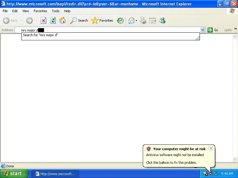Print the page with the printer icon
Viewport: 238px width, 178px height.
pyautogui.click(x=143, y=20)
